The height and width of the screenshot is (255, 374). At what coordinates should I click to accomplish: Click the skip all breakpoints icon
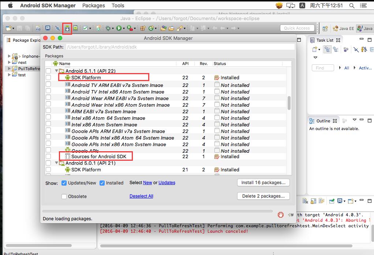(x=57, y=28)
